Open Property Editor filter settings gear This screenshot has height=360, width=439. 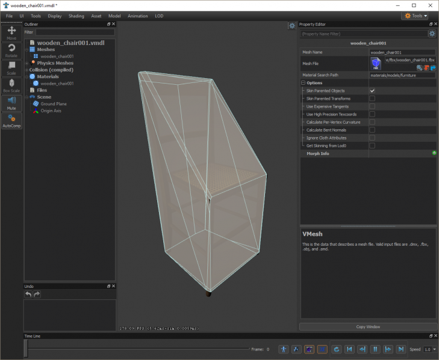[432, 34]
